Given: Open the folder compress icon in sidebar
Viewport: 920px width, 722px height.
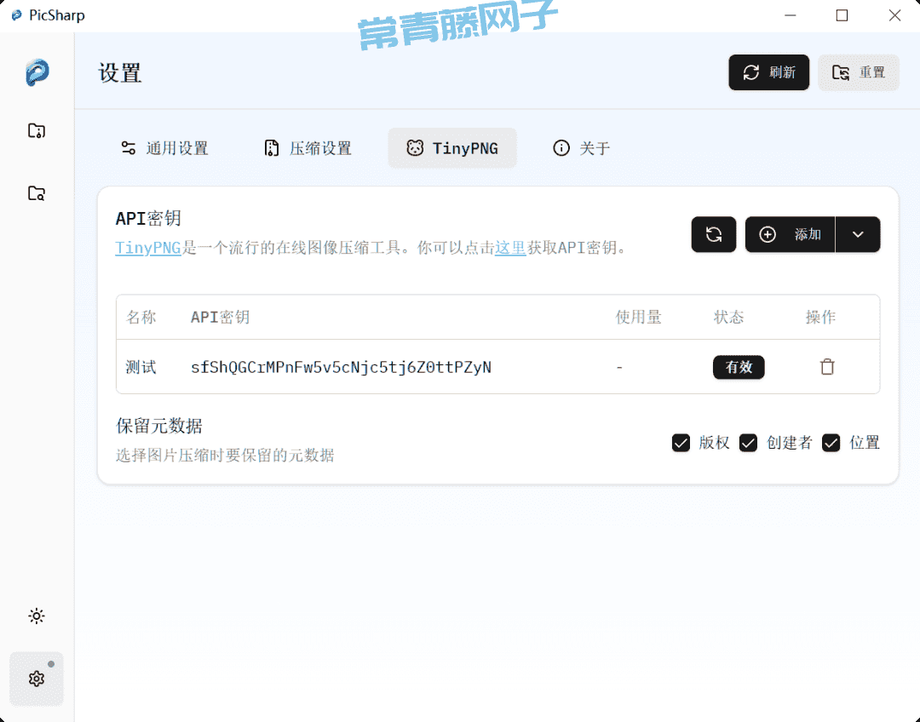Looking at the screenshot, I should click(x=37, y=130).
